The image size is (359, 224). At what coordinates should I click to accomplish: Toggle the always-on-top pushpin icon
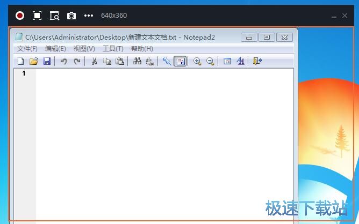click(x=167, y=61)
